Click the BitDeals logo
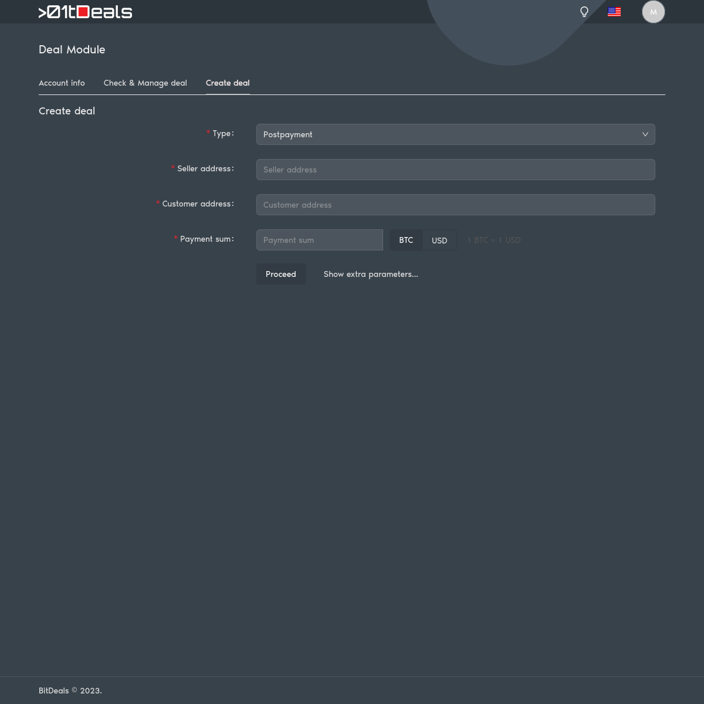Screen dimensions: 704x704 tap(86, 12)
